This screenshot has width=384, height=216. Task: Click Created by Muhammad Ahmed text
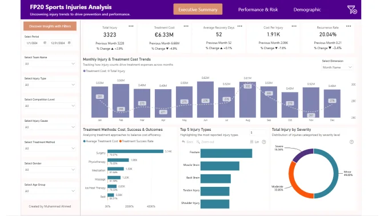point(50,206)
